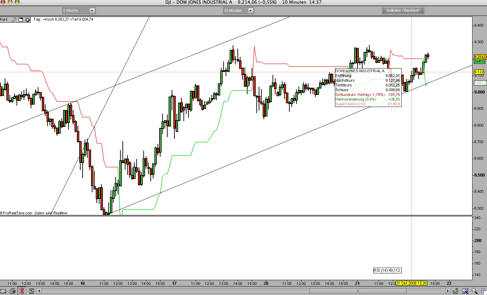Click the 'Eröffnung' value row in the tooltip
Image resolution: width=487 pixels, height=295 pixels.
(x=368, y=76)
